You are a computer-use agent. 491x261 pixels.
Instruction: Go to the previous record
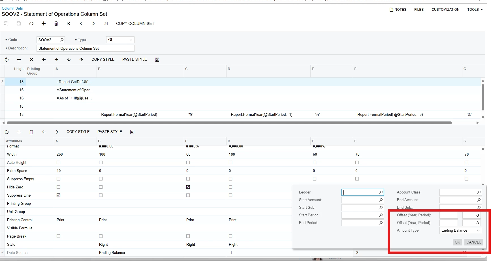coord(81,23)
